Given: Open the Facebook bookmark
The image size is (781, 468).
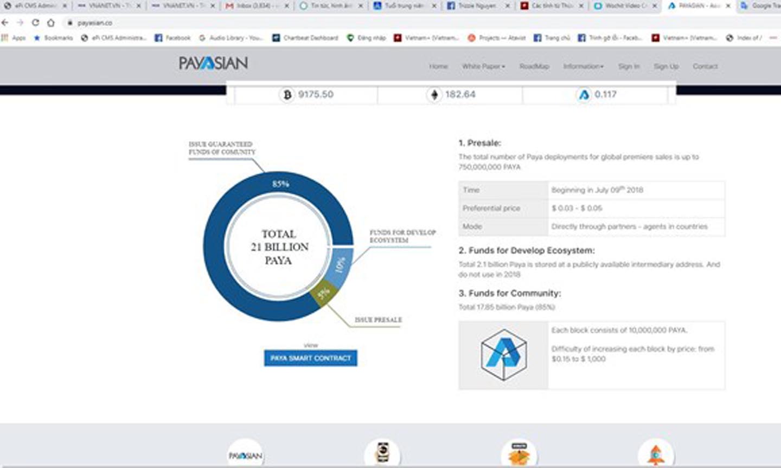Looking at the screenshot, I should (x=172, y=38).
